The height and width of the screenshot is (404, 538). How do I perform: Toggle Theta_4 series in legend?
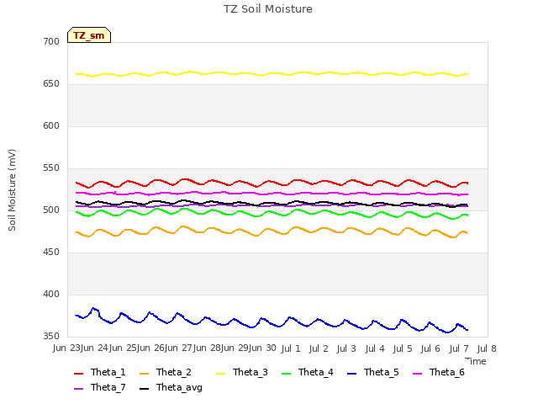click(x=308, y=372)
